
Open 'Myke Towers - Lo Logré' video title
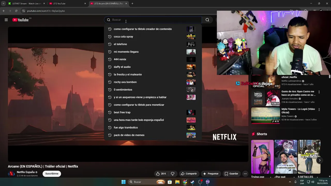point(299,111)
